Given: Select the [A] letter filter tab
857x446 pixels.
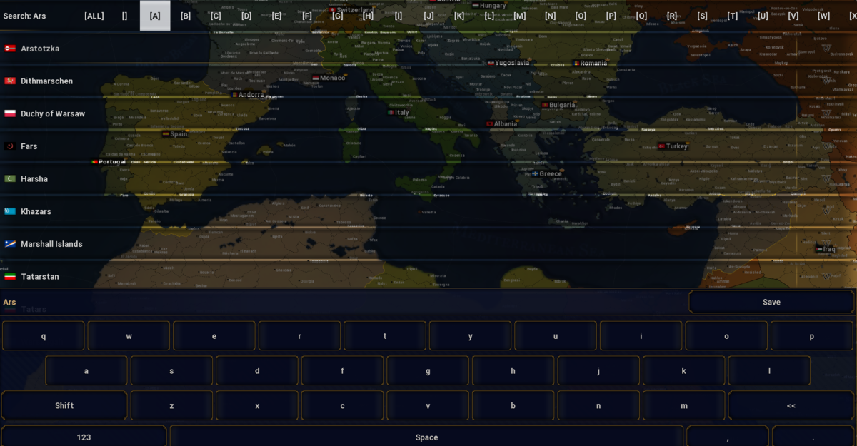Looking at the screenshot, I should [155, 16].
